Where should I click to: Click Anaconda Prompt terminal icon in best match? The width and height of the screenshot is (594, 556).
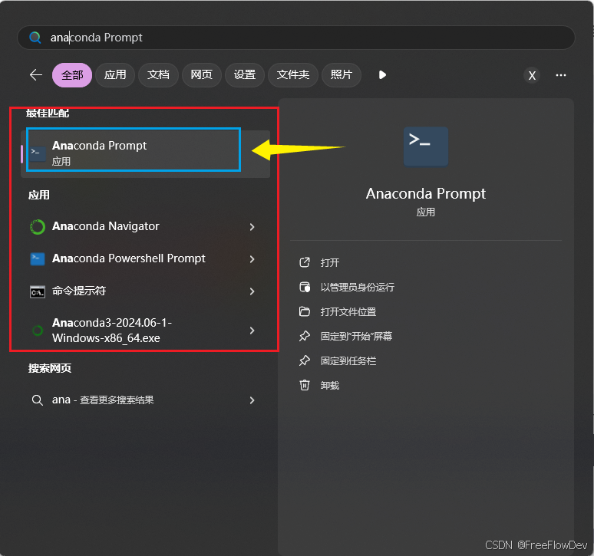(38, 153)
